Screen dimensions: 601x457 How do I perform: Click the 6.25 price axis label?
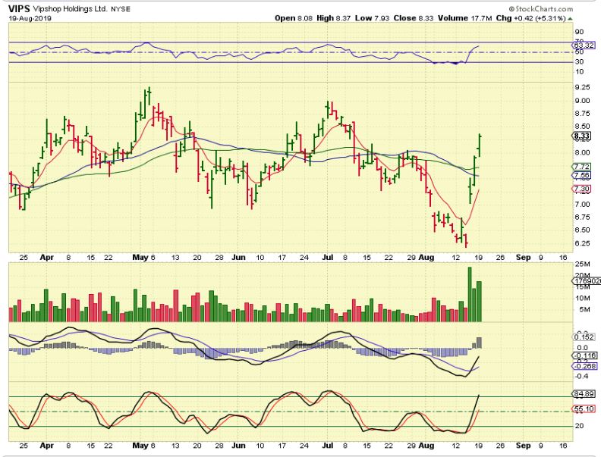[583, 243]
